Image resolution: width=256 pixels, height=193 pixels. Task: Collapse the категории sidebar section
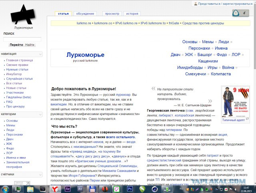(x=40, y=114)
